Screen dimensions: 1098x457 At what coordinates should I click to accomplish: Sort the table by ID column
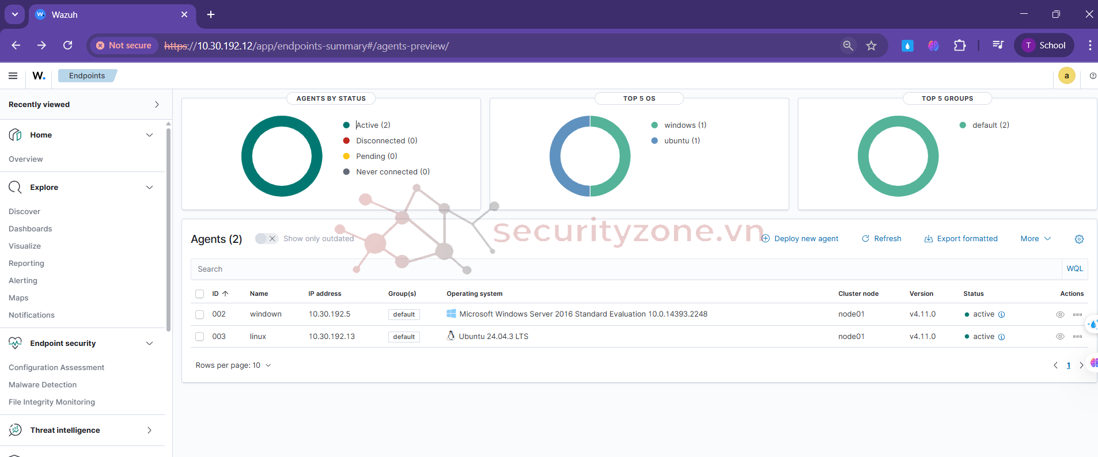click(220, 294)
